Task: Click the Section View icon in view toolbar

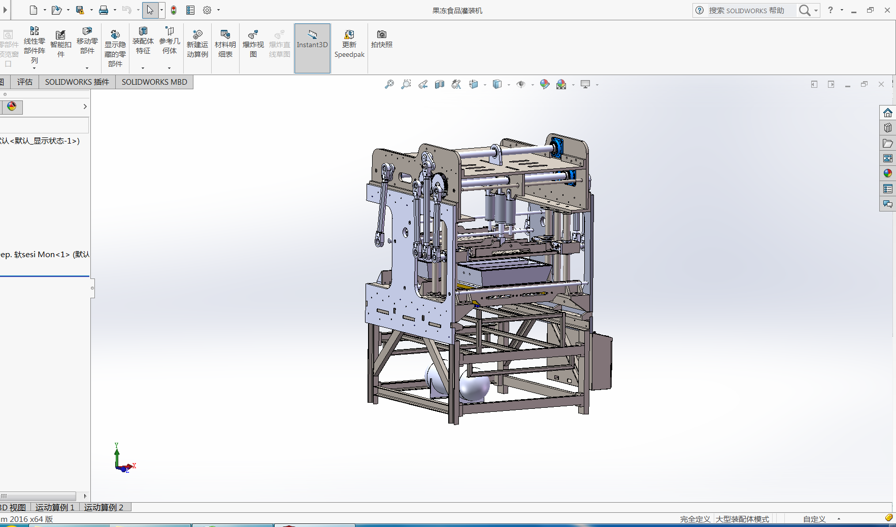Action: [440, 84]
